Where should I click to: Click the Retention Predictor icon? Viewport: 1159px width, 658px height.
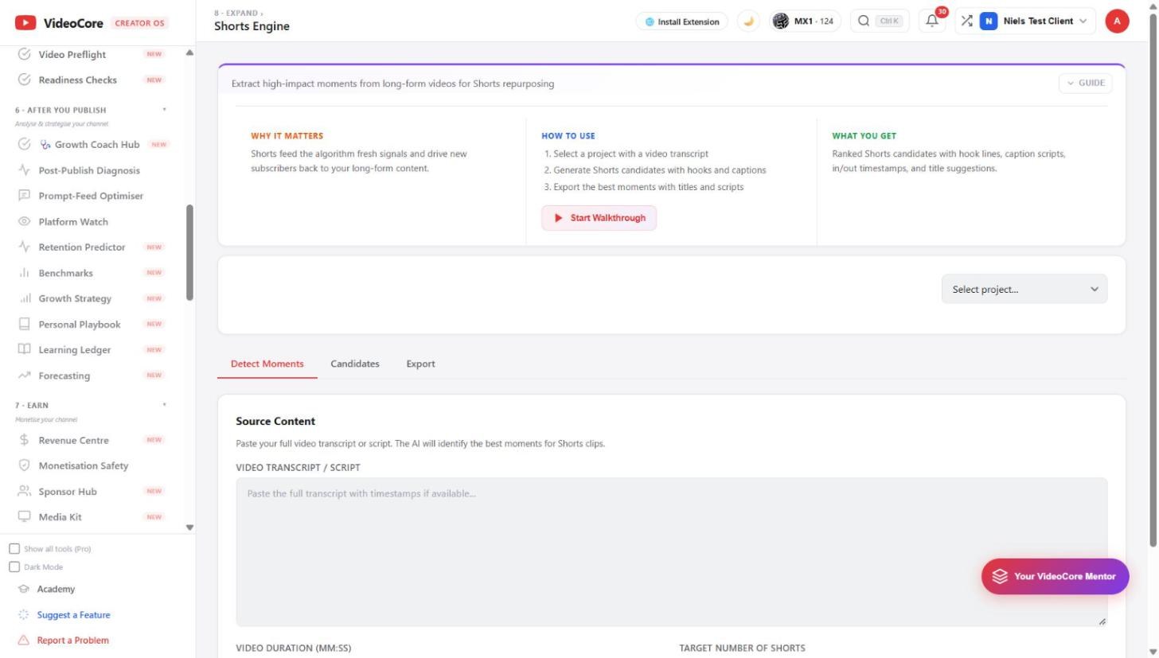pos(24,247)
